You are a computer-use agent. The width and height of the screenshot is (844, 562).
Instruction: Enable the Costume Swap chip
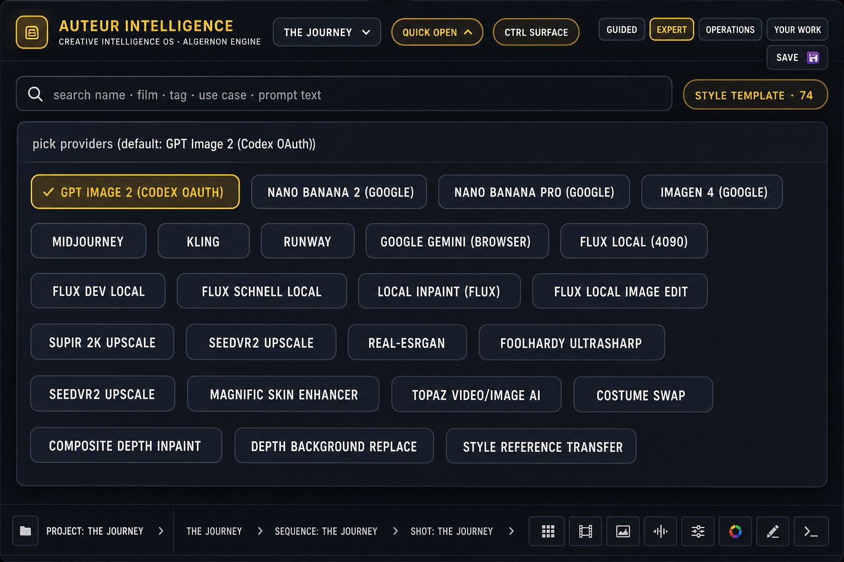[x=643, y=394]
